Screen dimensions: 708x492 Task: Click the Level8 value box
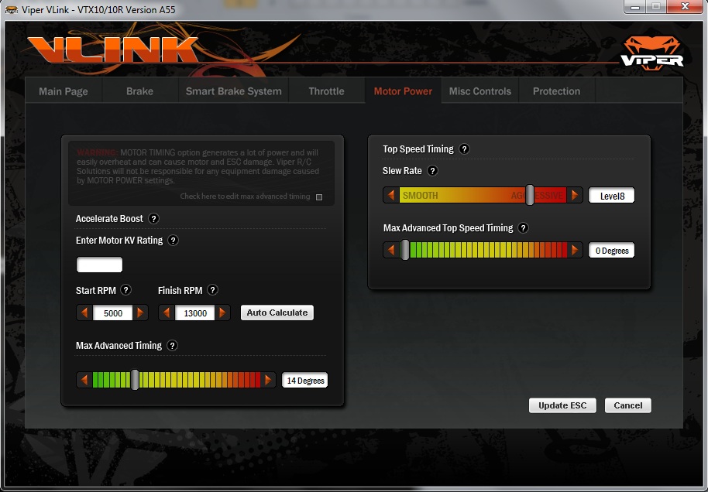click(x=612, y=196)
